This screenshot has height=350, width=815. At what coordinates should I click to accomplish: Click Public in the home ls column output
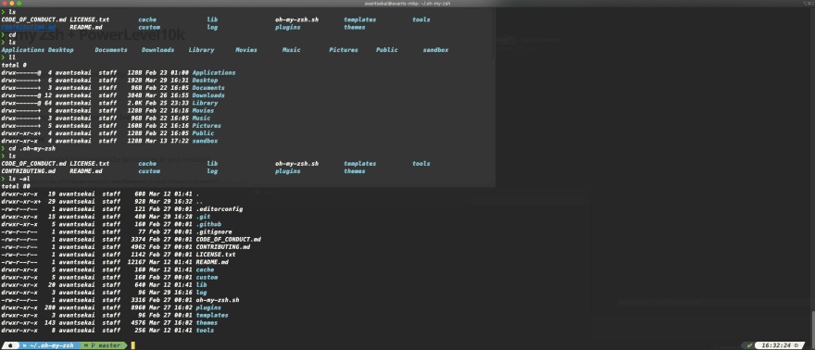387,50
